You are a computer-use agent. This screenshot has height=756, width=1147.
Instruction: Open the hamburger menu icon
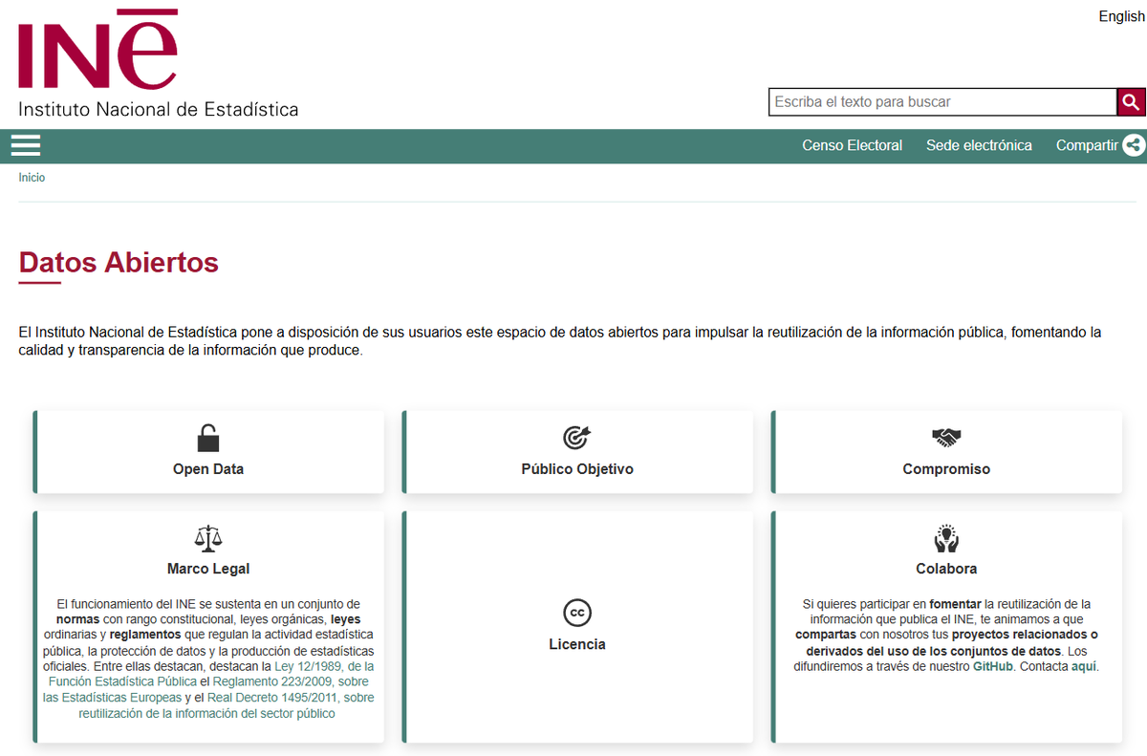[26, 145]
